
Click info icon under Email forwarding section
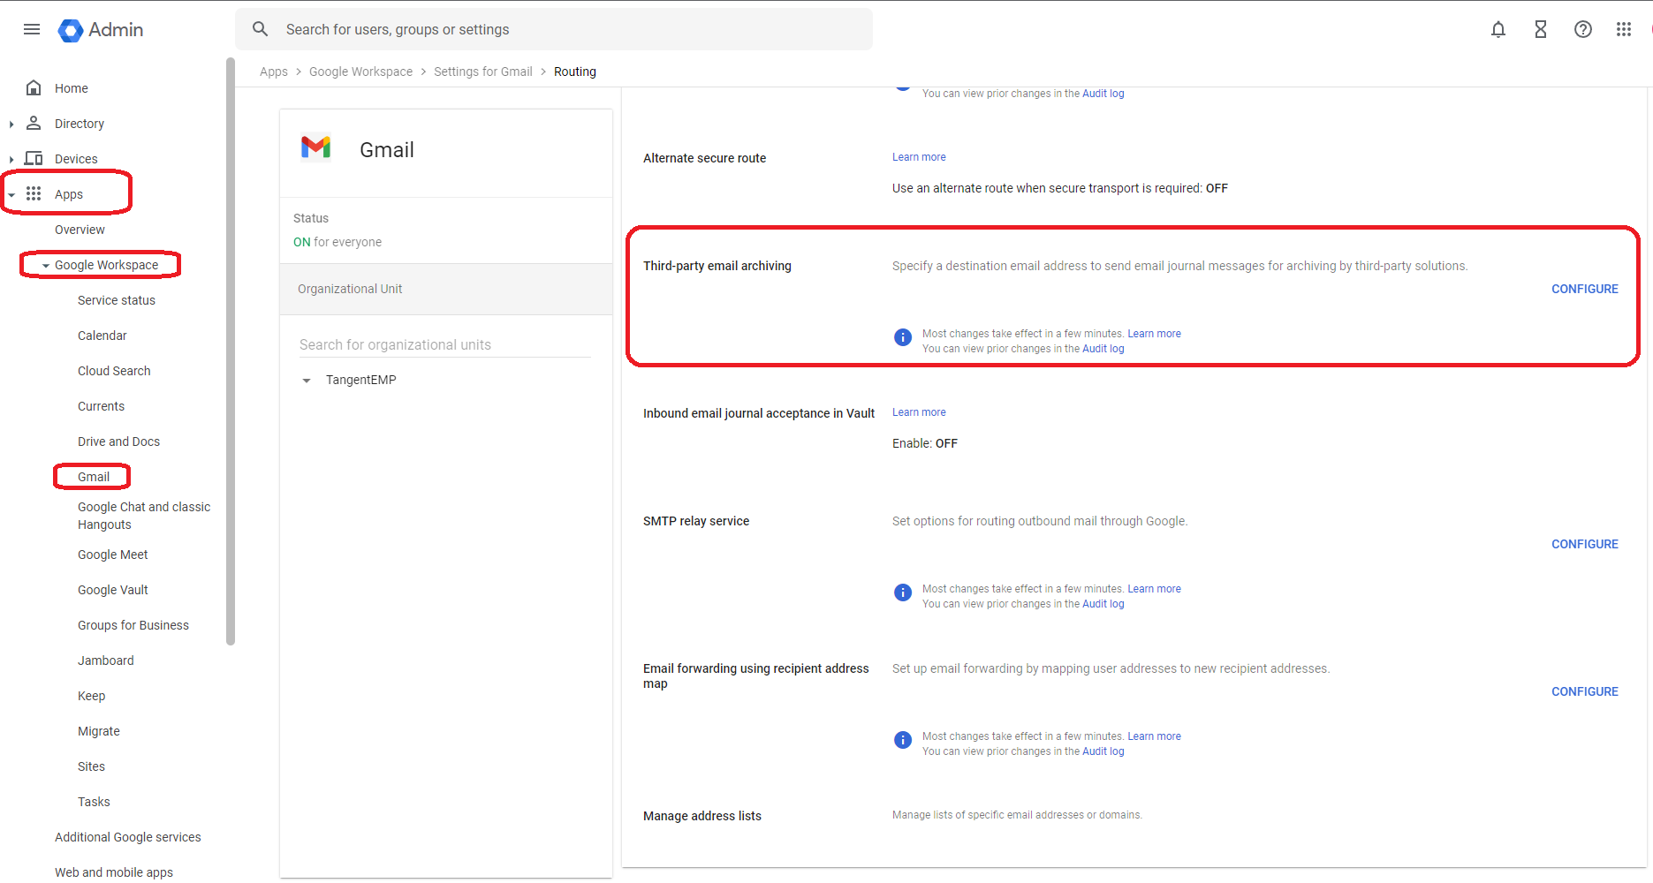903,740
